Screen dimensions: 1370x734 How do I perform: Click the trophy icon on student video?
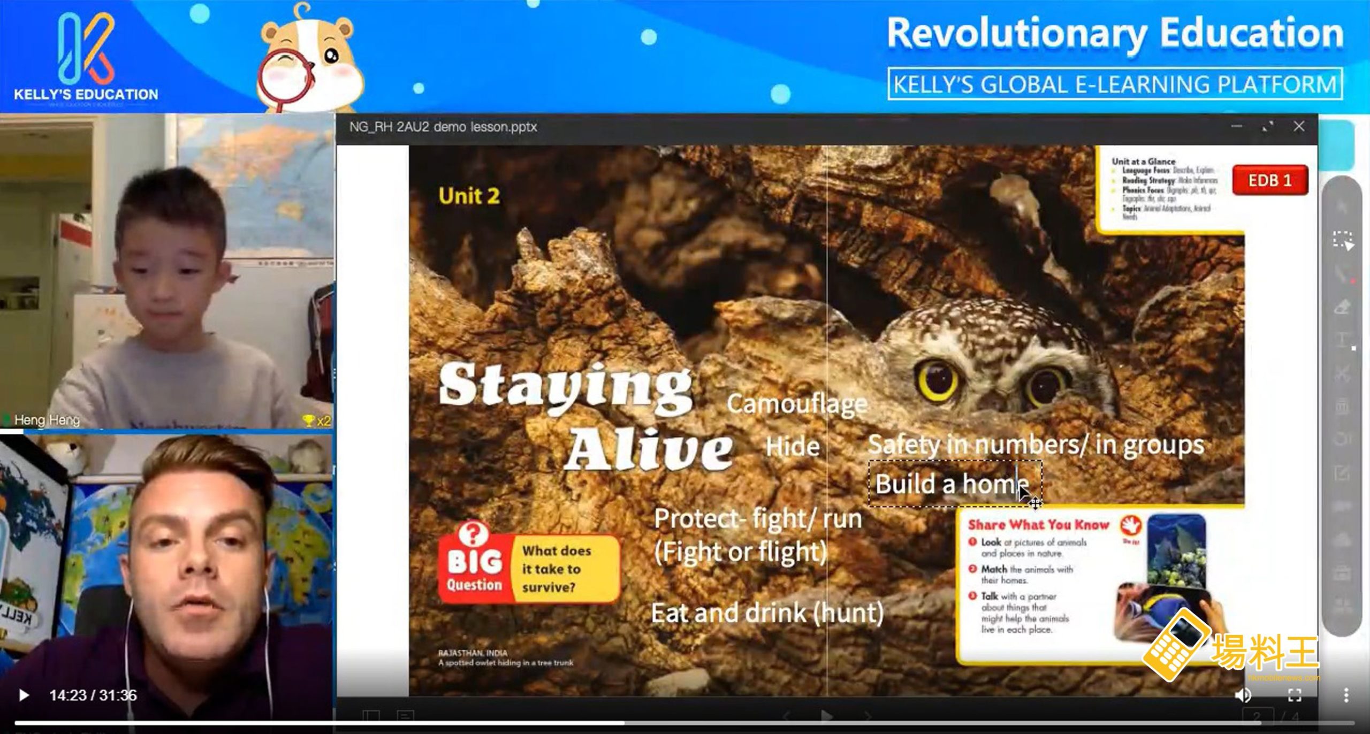click(308, 421)
